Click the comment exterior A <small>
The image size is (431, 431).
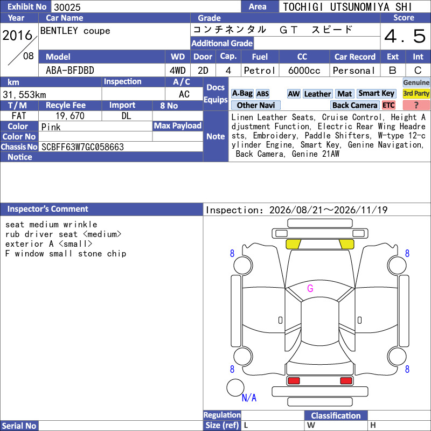(48, 244)
